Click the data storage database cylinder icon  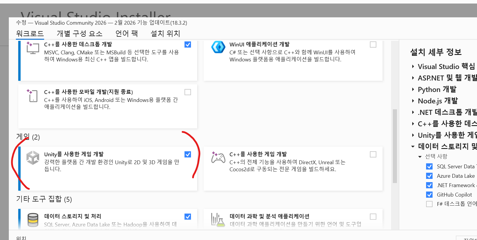(x=33, y=220)
